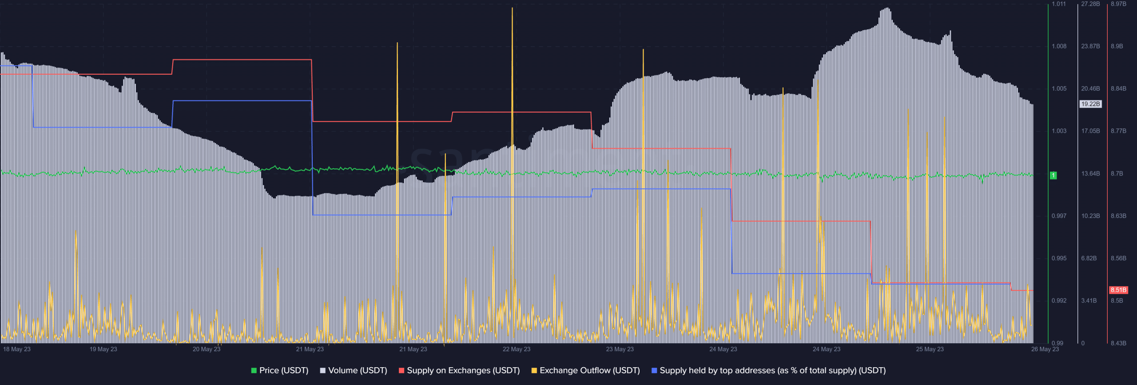Click the 27.28B volume axis label

click(x=1091, y=4)
